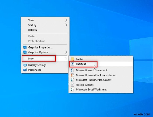Screen dimensions: 153x117
Task: Click the Display settings monitor icon
Action: 25,65
